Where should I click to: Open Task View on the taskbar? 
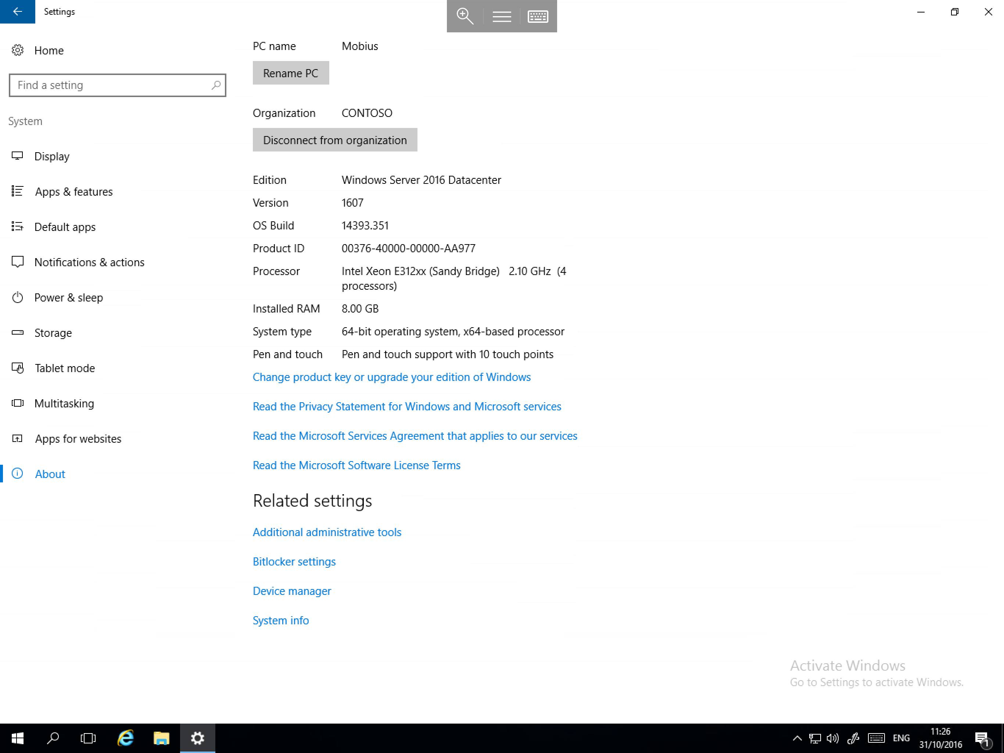point(88,738)
